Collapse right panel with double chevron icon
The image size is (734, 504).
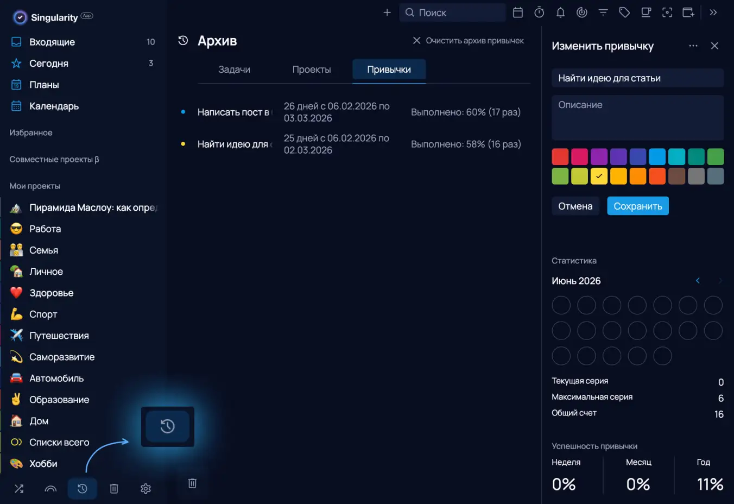coord(713,12)
